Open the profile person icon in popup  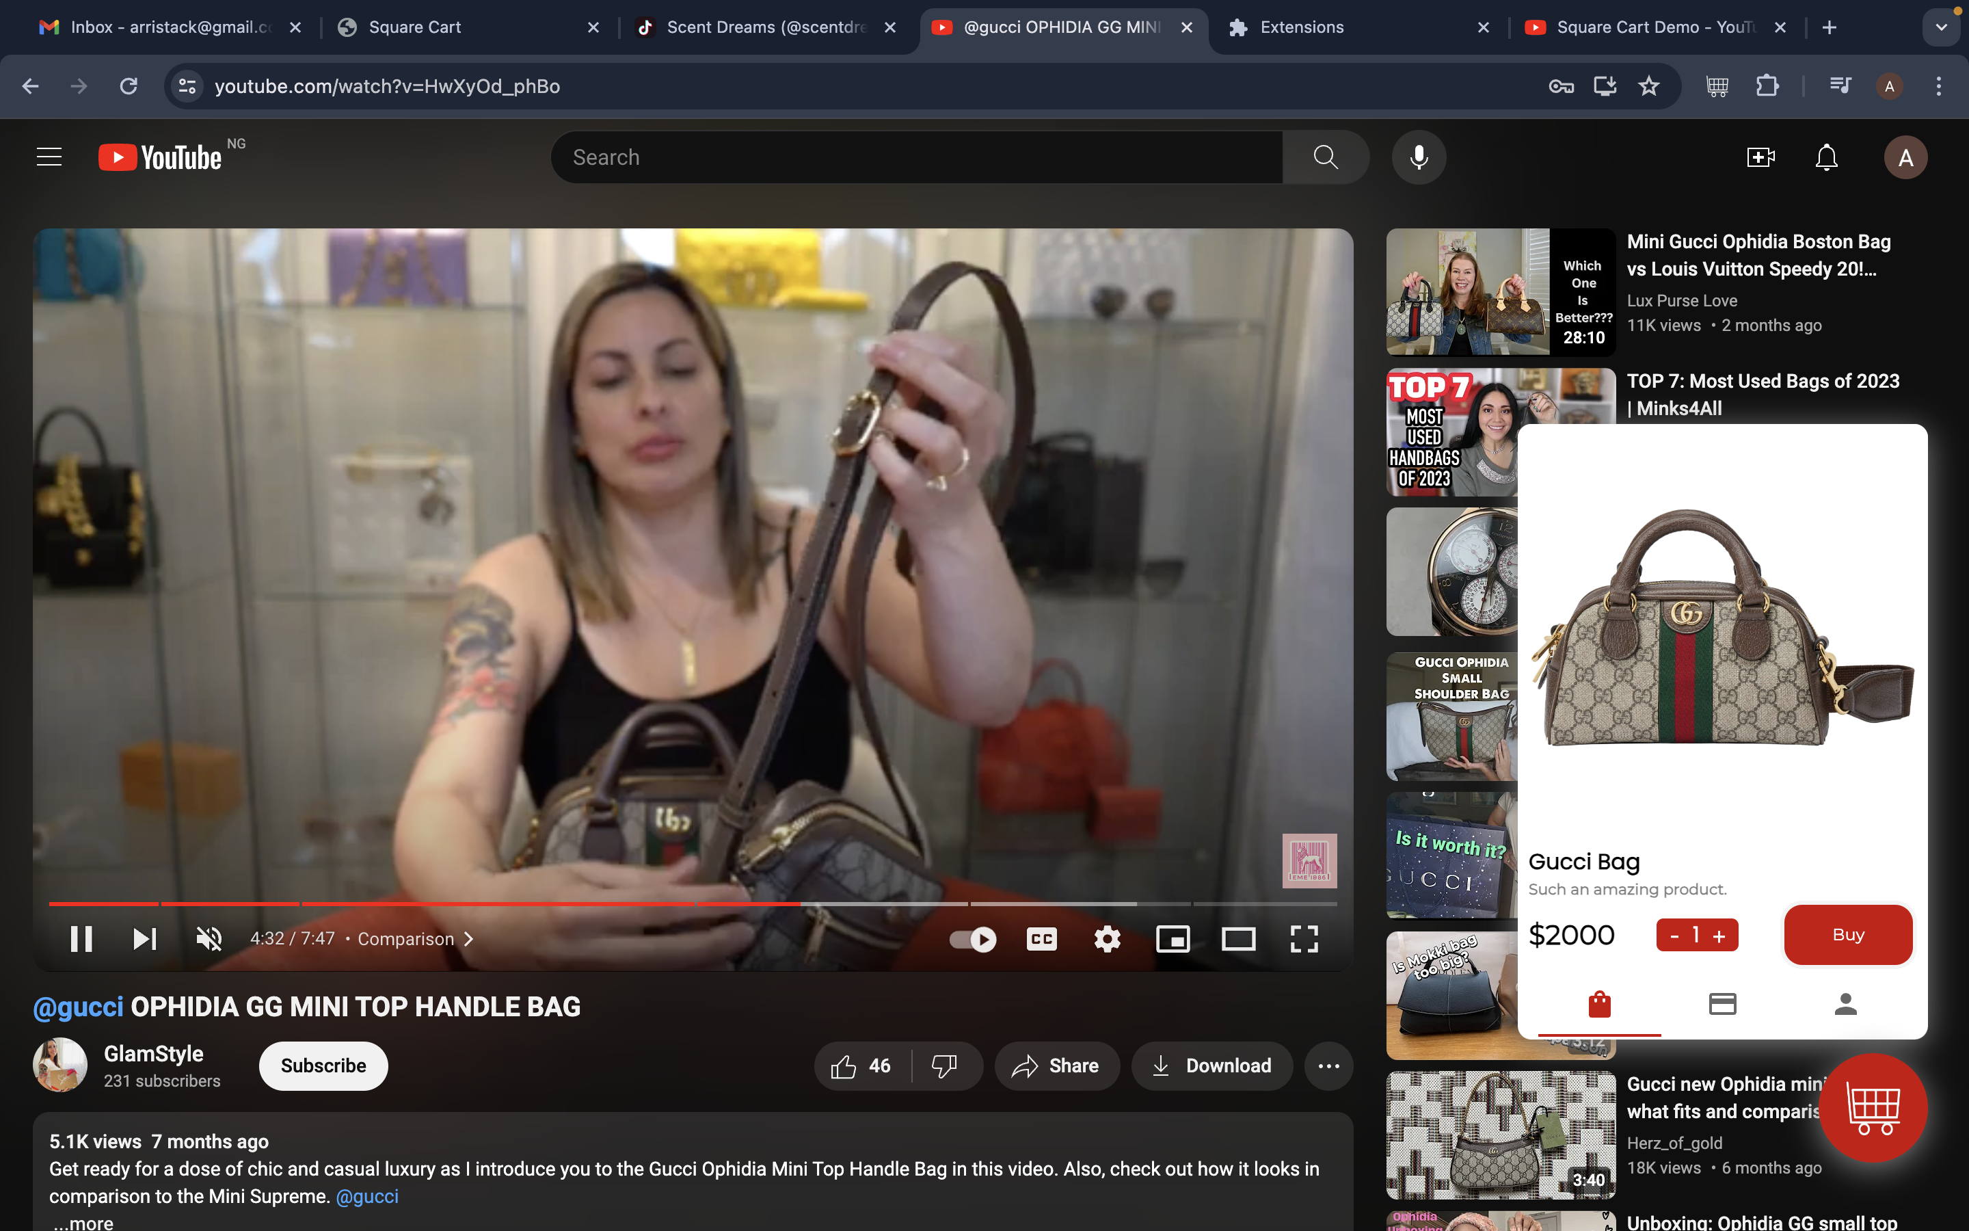point(1845,1004)
